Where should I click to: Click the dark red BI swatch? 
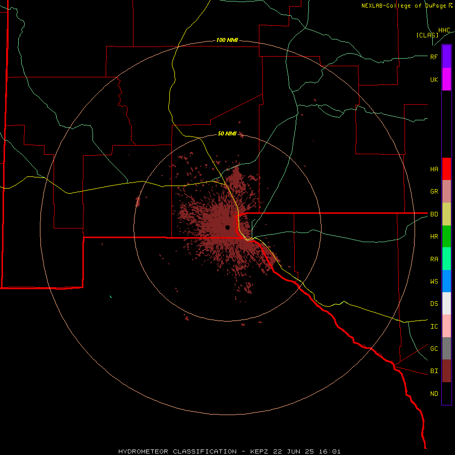[446, 371]
